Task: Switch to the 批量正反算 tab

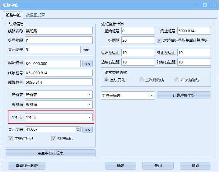Action: (35, 15)
